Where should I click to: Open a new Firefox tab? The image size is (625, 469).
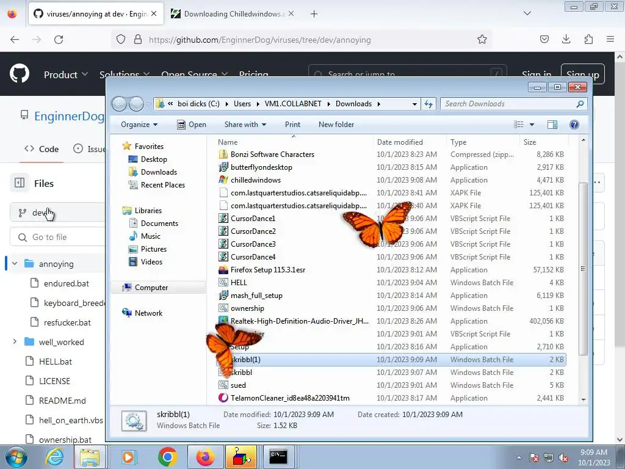[314, 14]
